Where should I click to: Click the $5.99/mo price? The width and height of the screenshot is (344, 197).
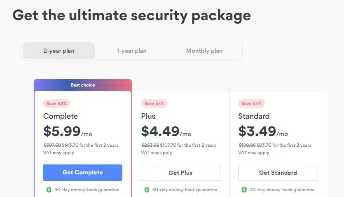click(68, 132)
